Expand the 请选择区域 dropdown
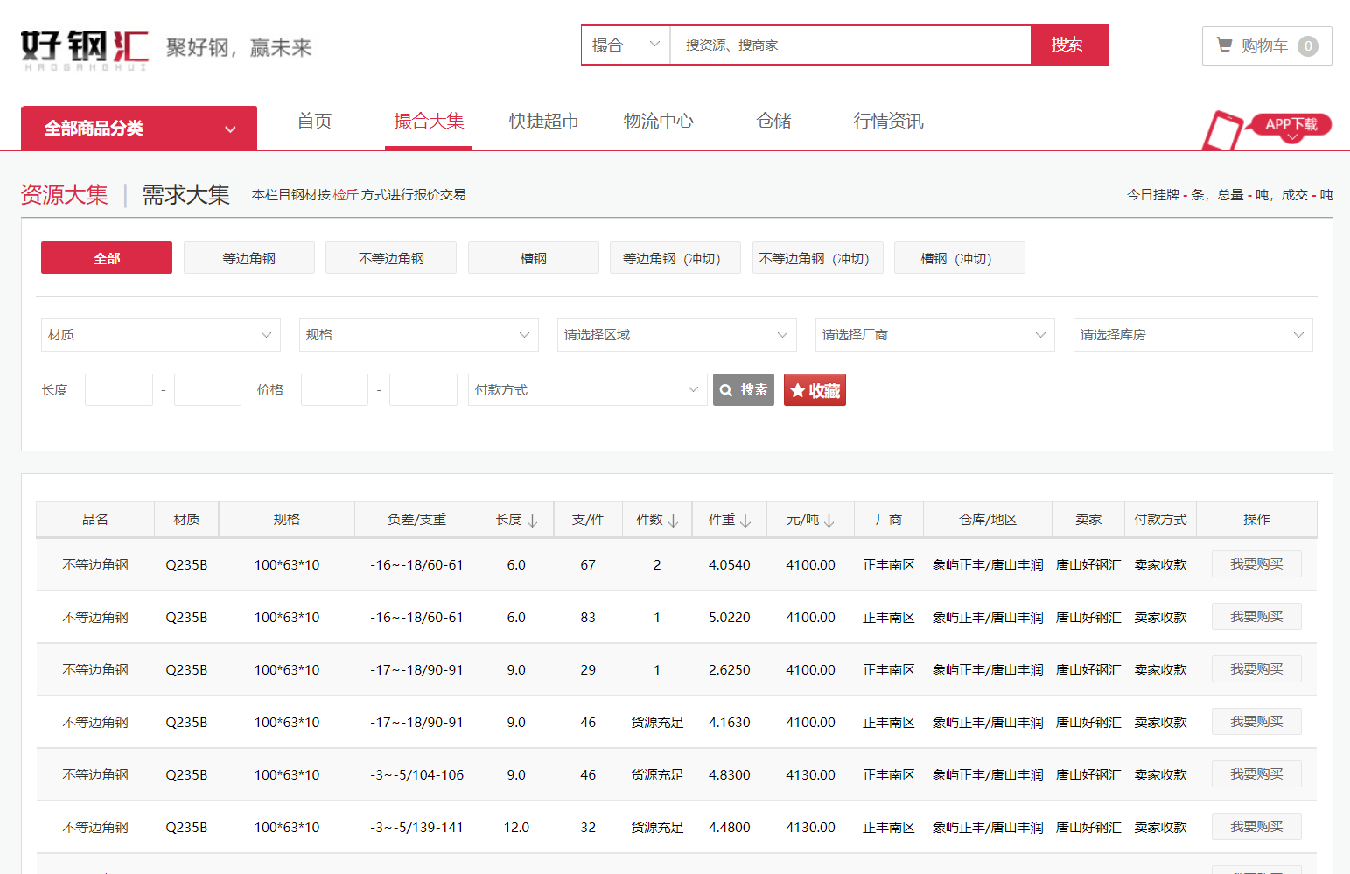 click(x=676, y=335)
